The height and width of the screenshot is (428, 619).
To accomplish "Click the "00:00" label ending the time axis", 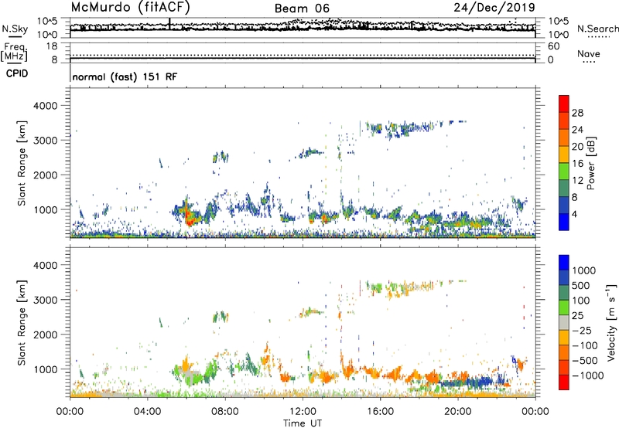I will [x=535, y=412].
